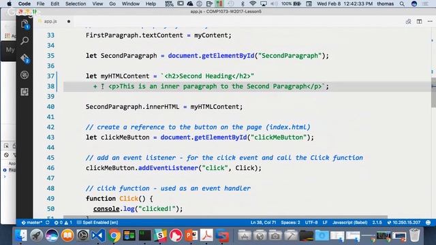This screenshot has height=245, width=436.
Task: Click the thomas user name in menu bar
Action: point(385,3)
